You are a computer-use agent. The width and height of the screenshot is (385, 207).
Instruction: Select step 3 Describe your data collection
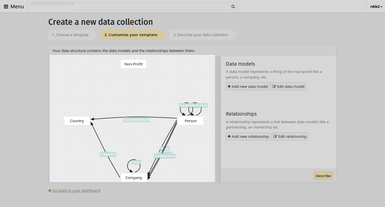pyautogui.click(x=201, y=35)
